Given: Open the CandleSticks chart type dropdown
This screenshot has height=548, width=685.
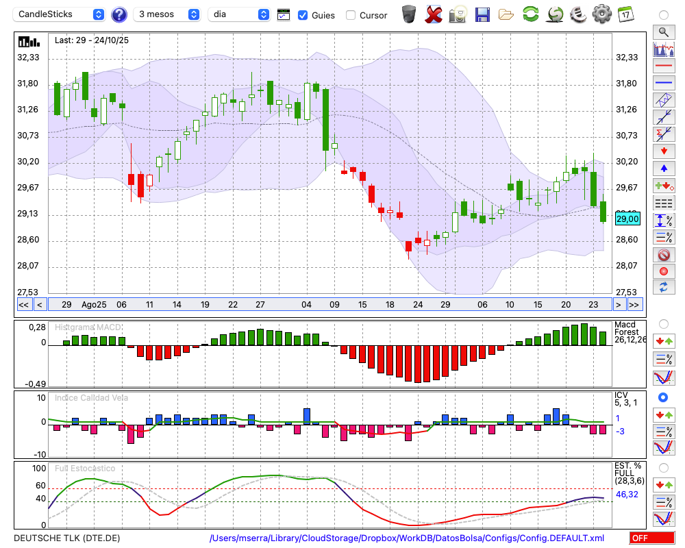Looking at the screenshot, I should point(60,14).
